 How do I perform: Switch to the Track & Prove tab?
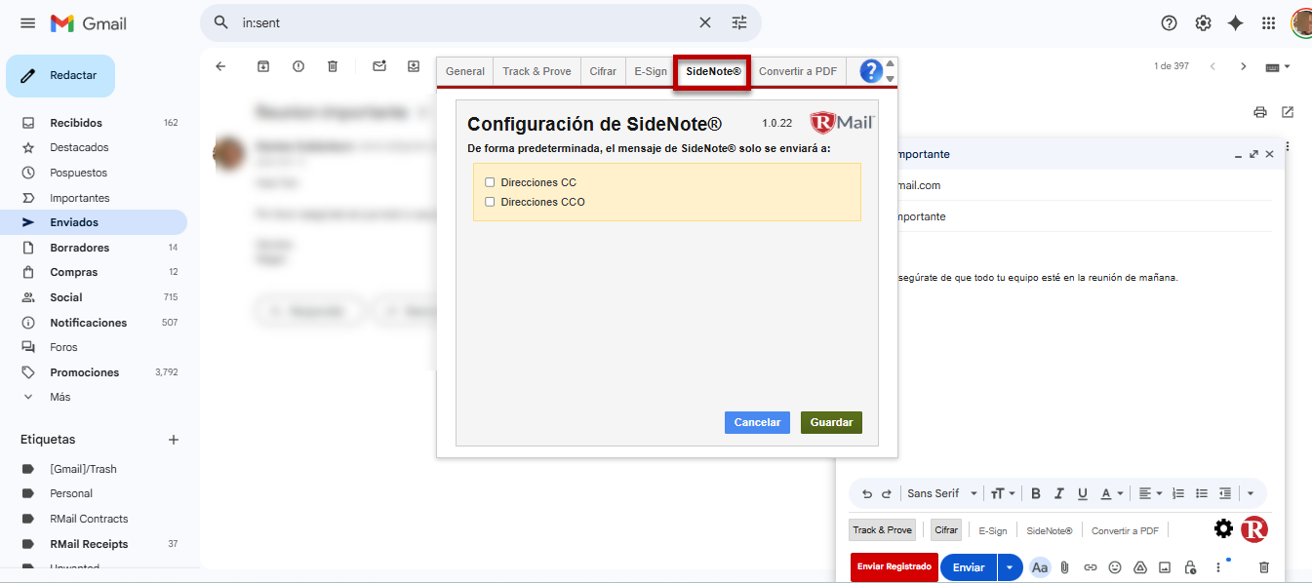pyautogui.click(x=537, y=71)
